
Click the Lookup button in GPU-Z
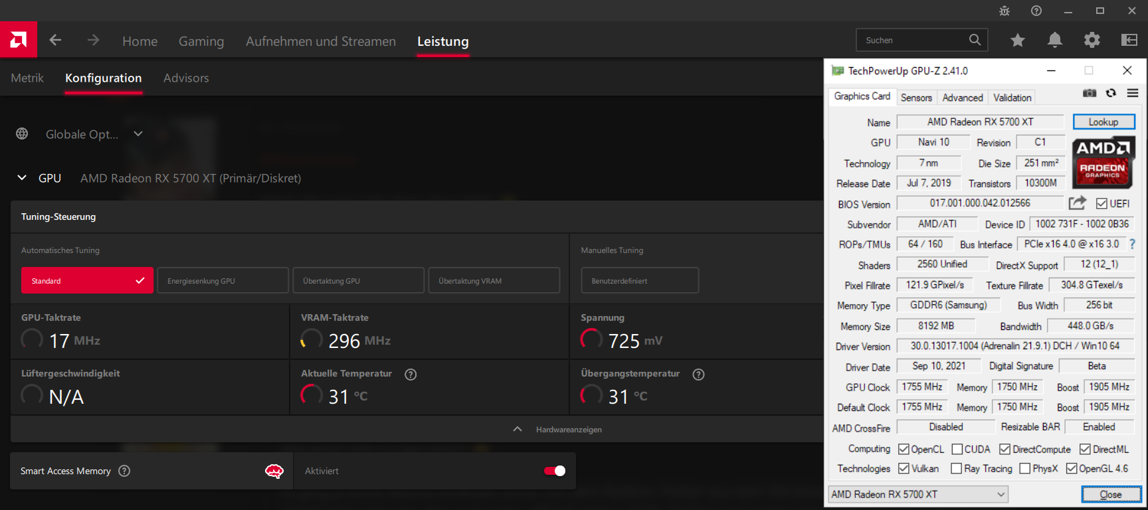pyautogui.click(x=1103, y=122)
